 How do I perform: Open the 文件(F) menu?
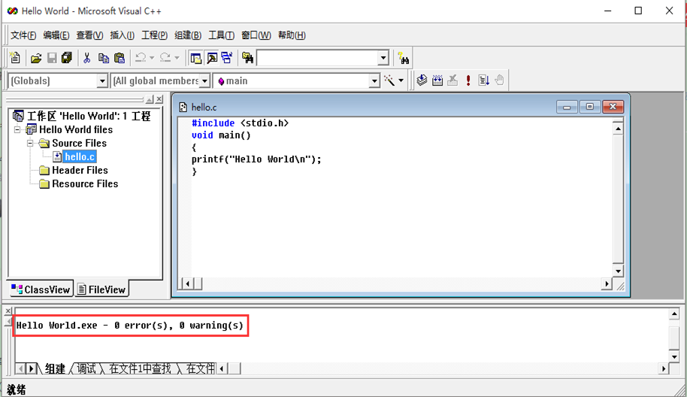(23, 35)
